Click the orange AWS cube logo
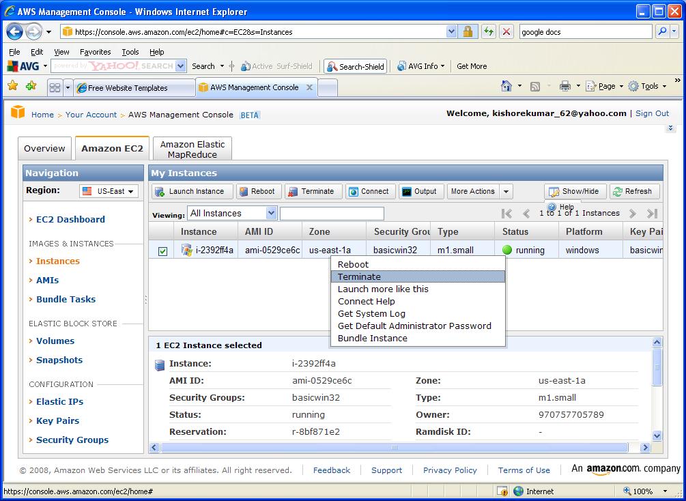Viewport: 686px width, 501px height. click(x=18, y=112)
